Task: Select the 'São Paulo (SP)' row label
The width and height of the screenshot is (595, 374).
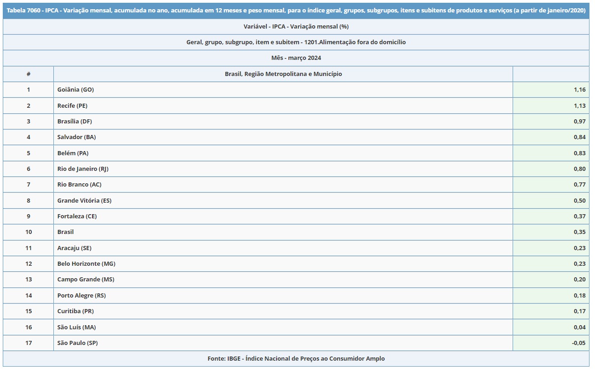Action: point(77,343)
